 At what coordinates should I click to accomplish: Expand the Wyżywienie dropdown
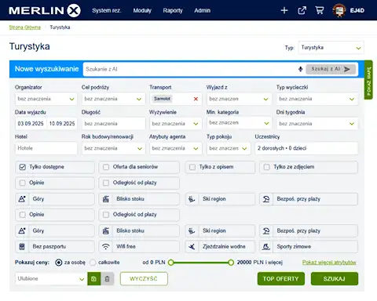point(175,124)
